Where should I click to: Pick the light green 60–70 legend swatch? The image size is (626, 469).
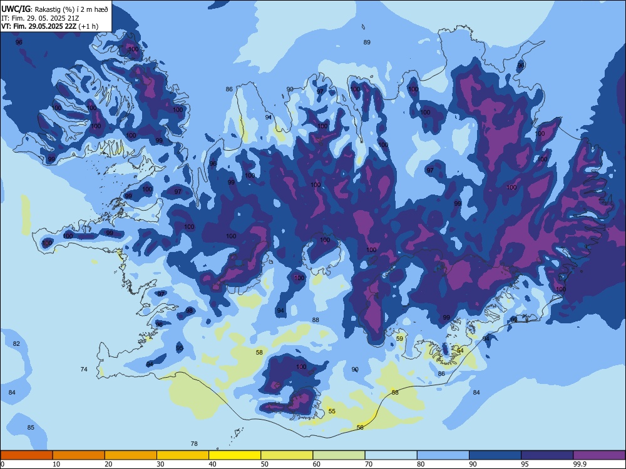tap(339, 455)
